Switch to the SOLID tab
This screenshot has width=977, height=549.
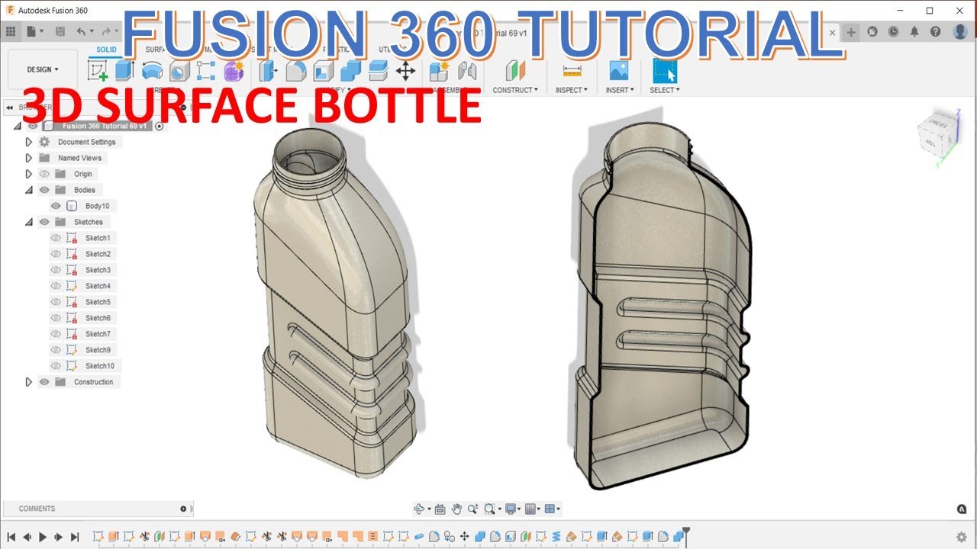[107, 50]
